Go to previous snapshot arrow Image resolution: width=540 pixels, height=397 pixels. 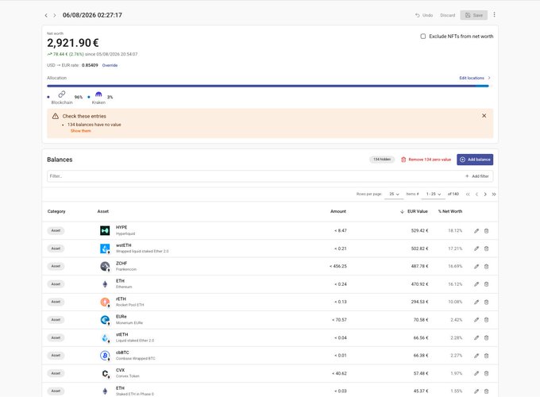point(46,16)
